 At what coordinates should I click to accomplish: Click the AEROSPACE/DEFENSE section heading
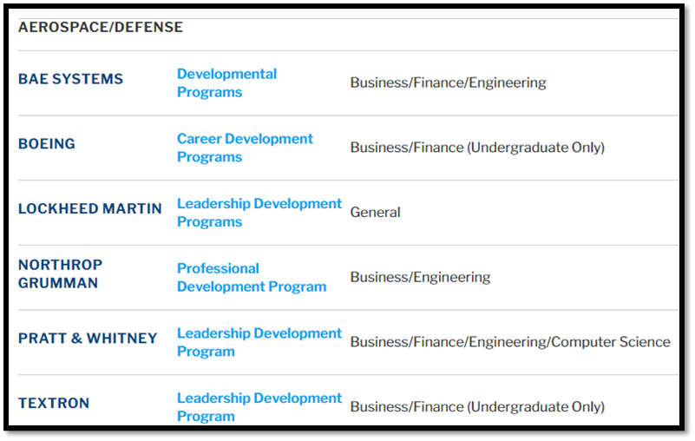click(101, 27)
